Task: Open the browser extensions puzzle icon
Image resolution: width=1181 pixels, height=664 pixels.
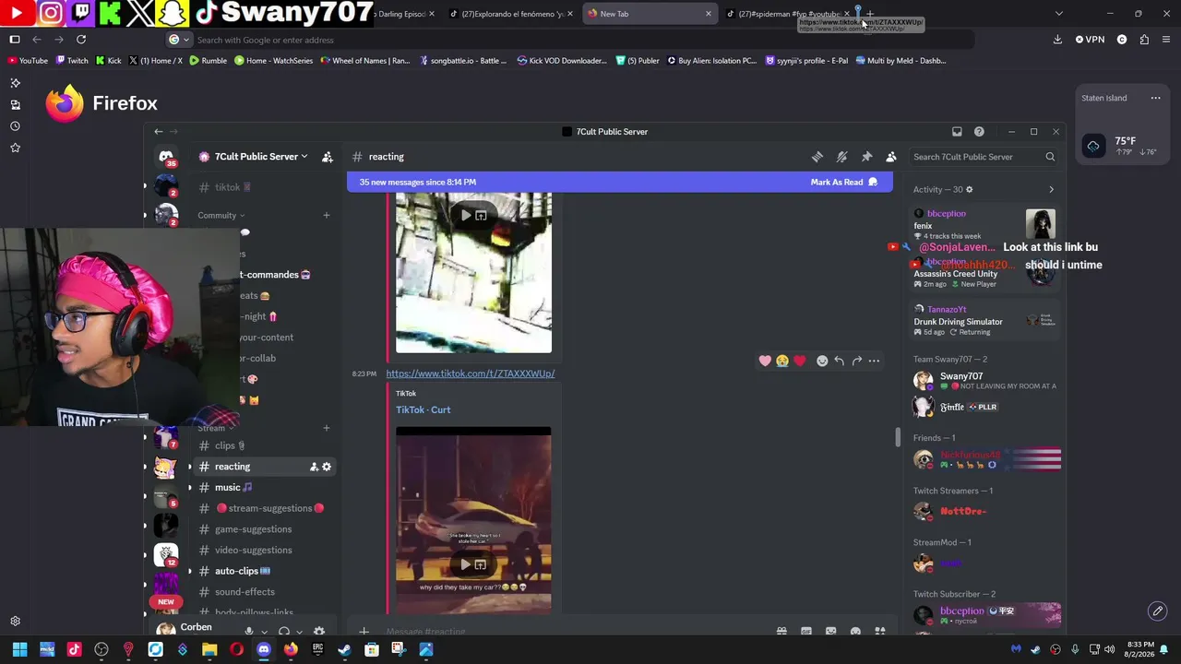Action: point(1144,40)
